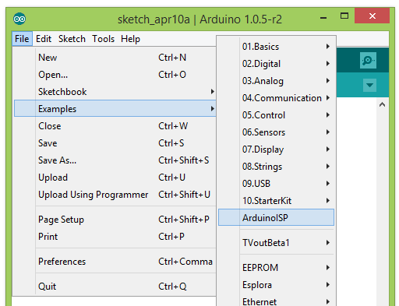This screenshot has height=306, width=399.
Task: Maximize the Arduino window
Action: (x=344, y=16)
